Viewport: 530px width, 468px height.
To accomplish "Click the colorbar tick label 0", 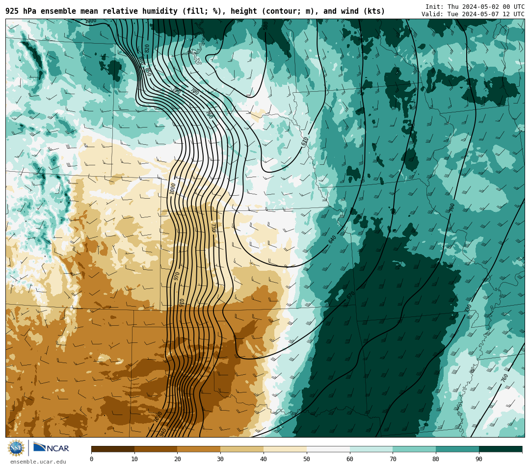I will click(x=92, y=459).
